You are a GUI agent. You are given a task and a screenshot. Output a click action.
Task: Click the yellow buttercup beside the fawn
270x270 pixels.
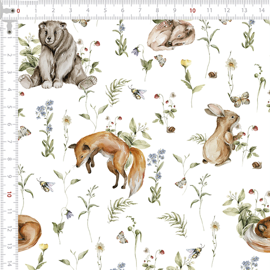[x=186, y=64]
